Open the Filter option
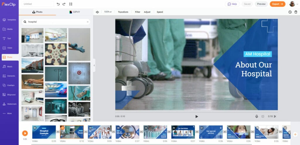 [x=138, y=12]
